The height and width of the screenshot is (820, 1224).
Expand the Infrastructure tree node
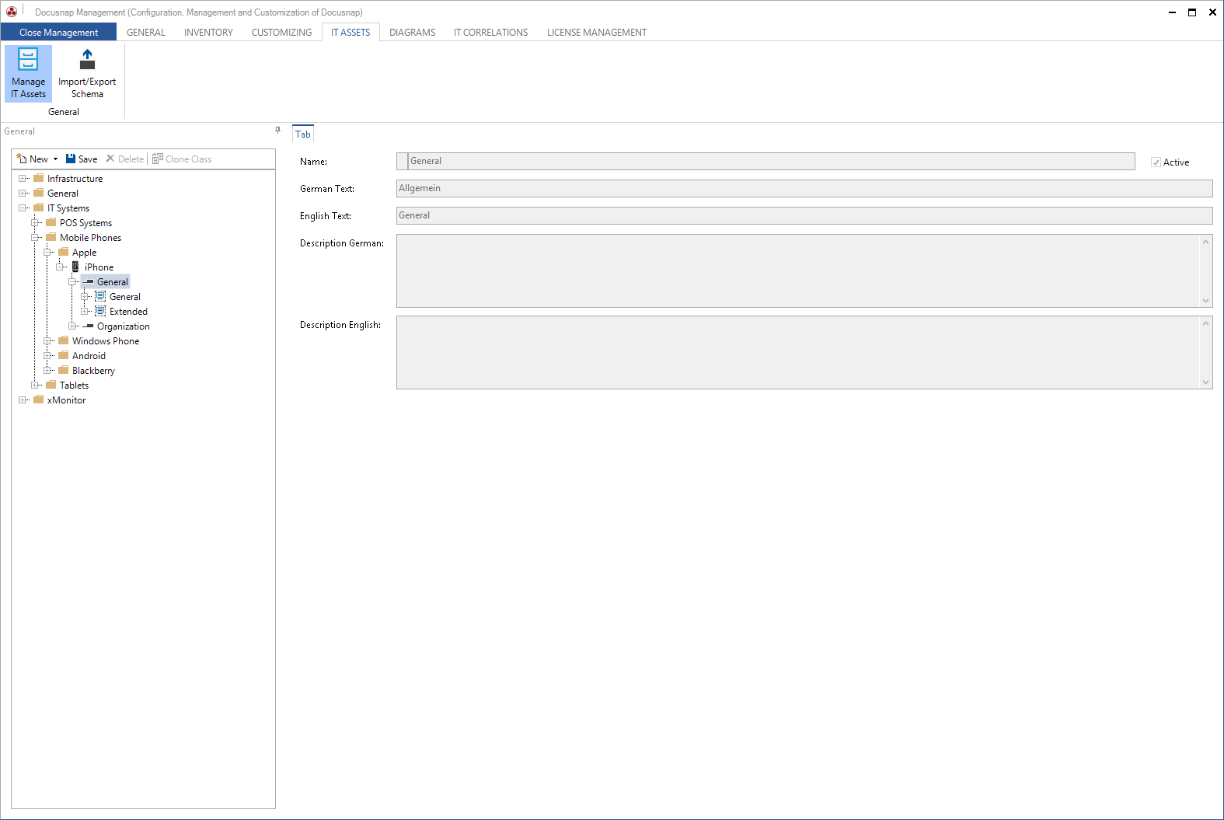[23, 178]
